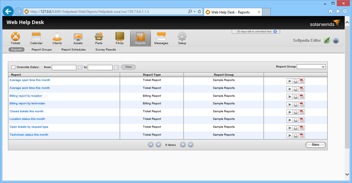Viewport: 352px width, 183px height.
Task: Open the Location status this month link
Action: 27,119
